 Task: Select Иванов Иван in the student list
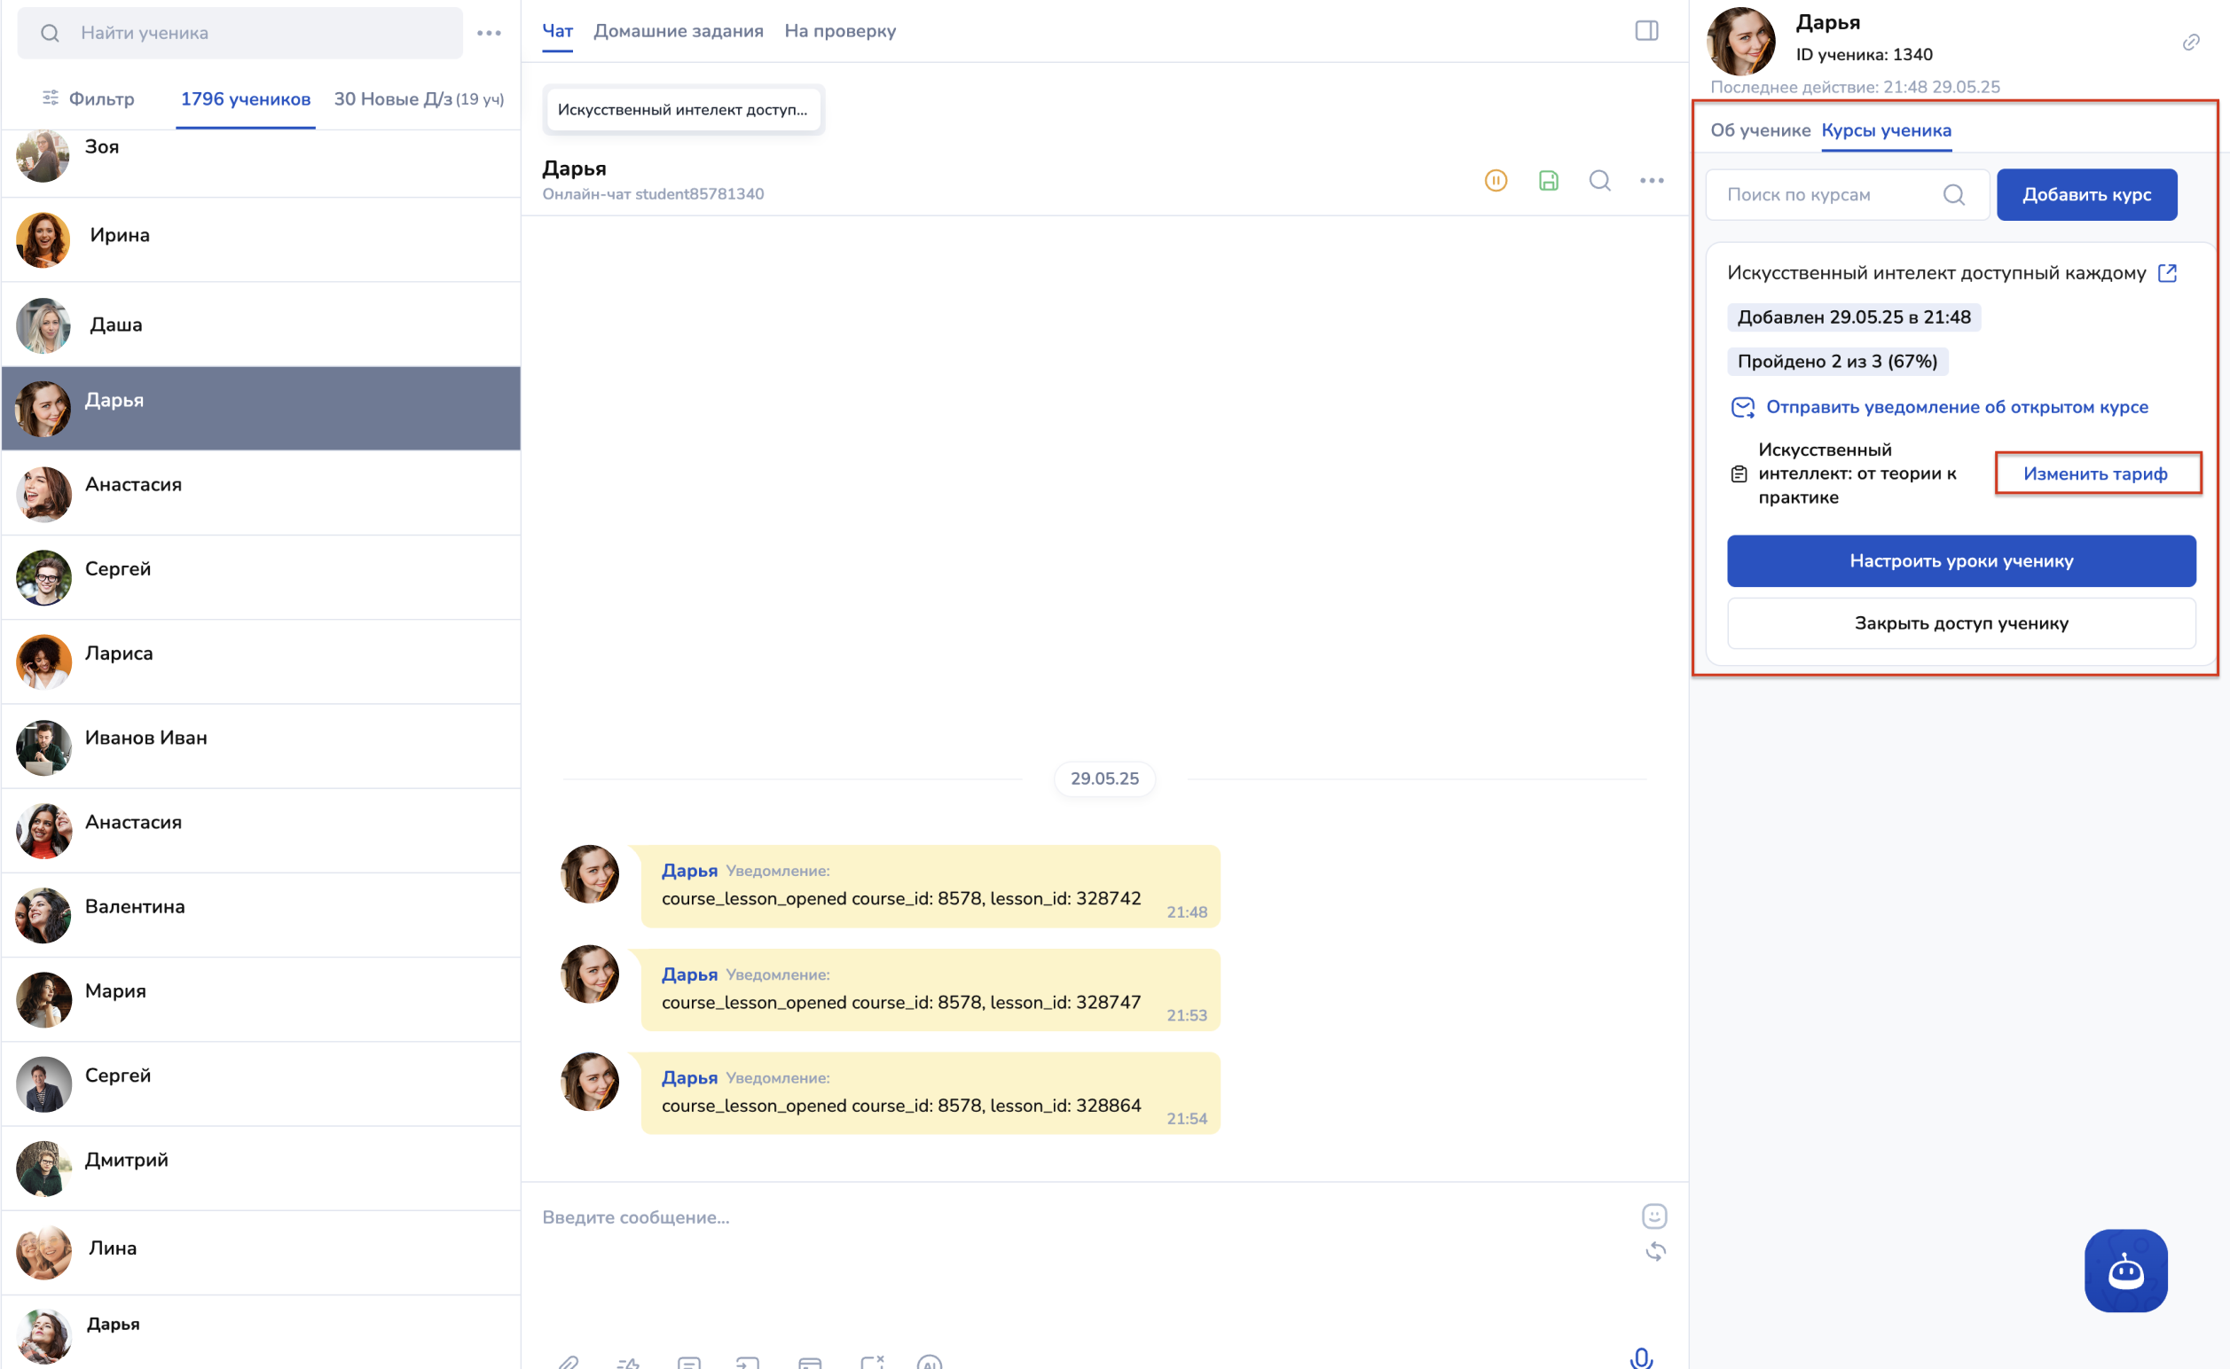145,738
